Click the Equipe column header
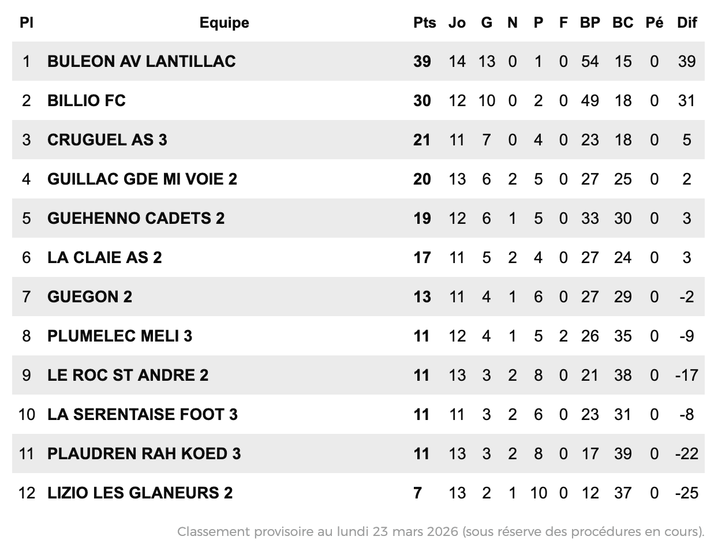 [225, 22]
